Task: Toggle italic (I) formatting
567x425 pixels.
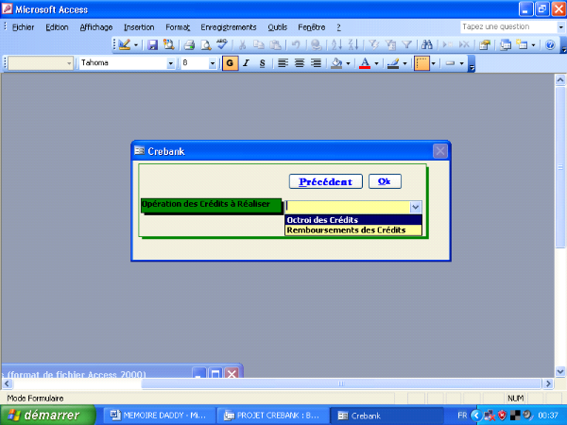Action: coord(246,63)
